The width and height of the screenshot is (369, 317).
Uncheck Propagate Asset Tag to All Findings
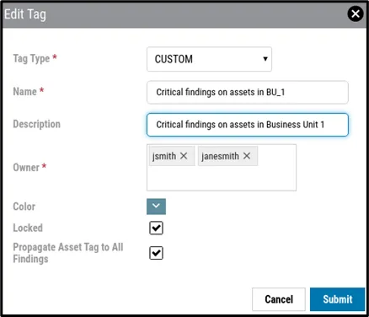point(156,253)
